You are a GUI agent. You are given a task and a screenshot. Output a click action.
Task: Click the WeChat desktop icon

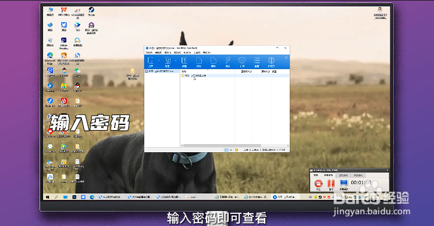[77, 73]
